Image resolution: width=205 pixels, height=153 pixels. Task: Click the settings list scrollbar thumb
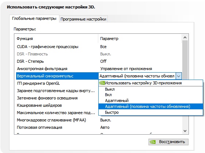coord(185,60)
